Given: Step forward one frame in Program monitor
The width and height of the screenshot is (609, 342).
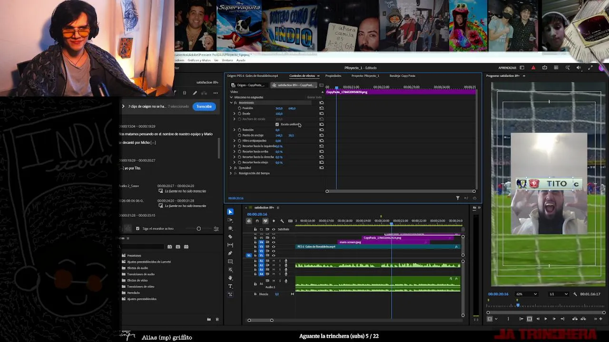Looking at the screenshot, I should click(x=554, y=319).
